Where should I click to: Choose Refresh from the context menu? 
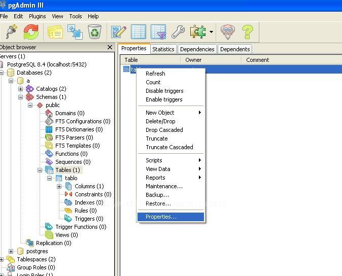(x=171, y=74)
